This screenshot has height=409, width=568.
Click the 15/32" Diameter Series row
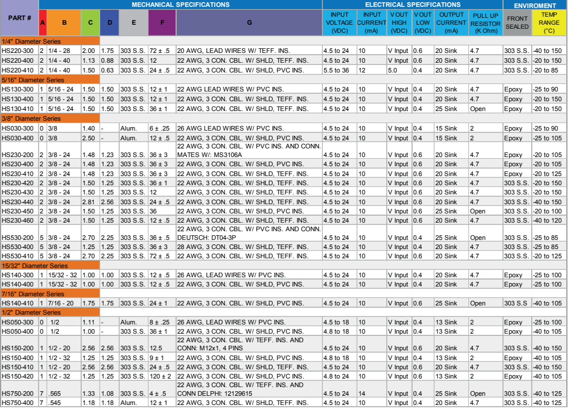pyautogui.click(x=50, y=265)
